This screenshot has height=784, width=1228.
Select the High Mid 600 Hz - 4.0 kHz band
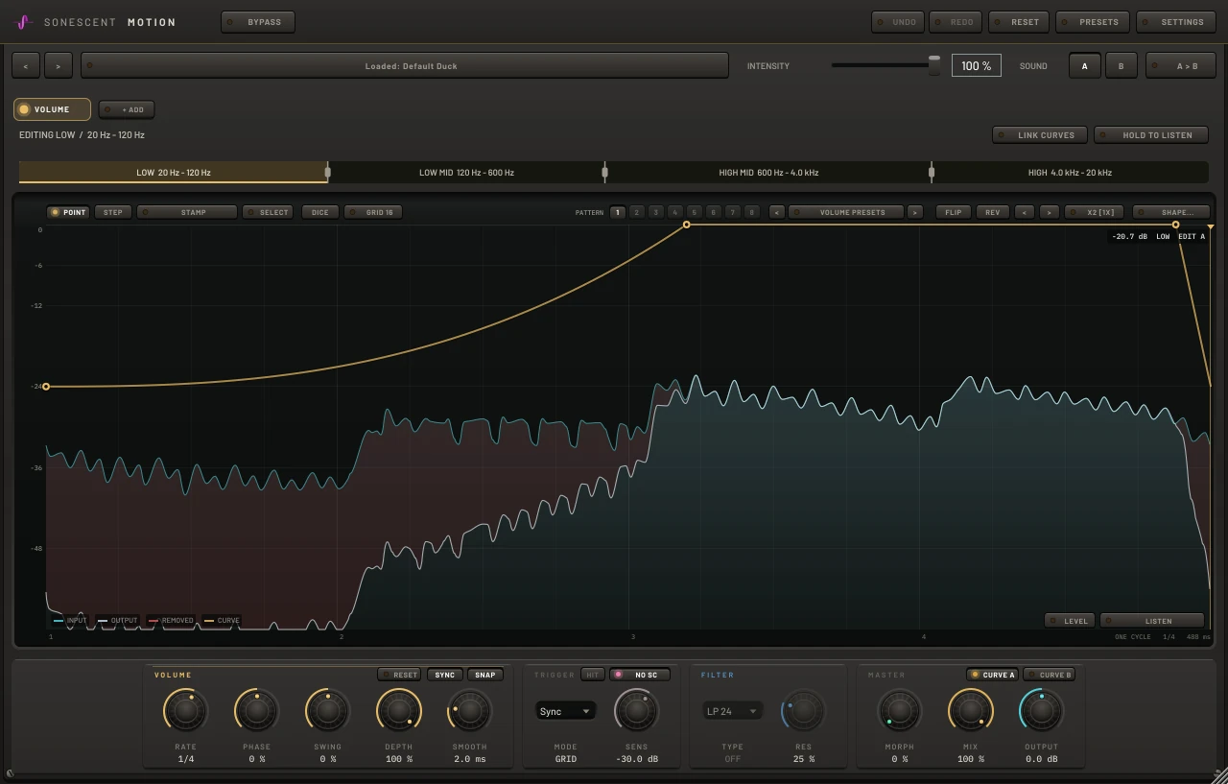click(x=768, y=173)
